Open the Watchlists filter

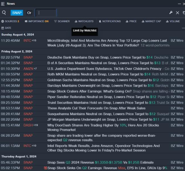point(84,21)
